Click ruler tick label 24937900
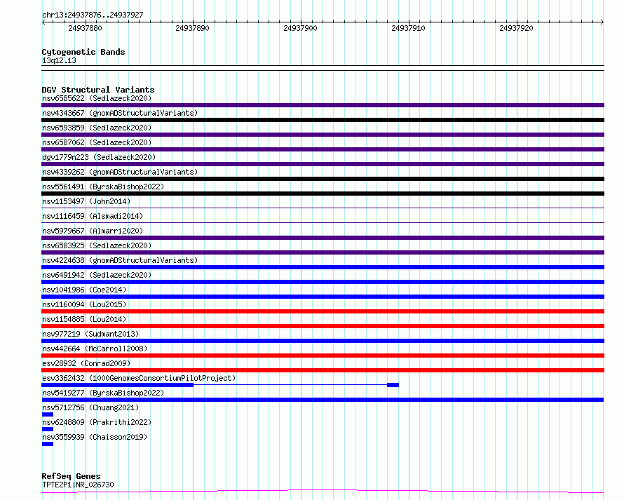Viewport: 624px width, 500px height. (x=300, y=28)
